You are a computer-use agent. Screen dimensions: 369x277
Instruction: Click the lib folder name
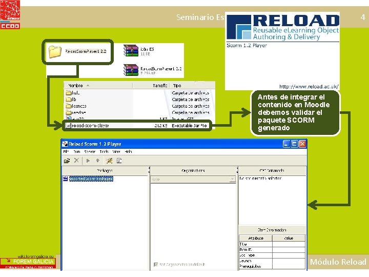74,100
